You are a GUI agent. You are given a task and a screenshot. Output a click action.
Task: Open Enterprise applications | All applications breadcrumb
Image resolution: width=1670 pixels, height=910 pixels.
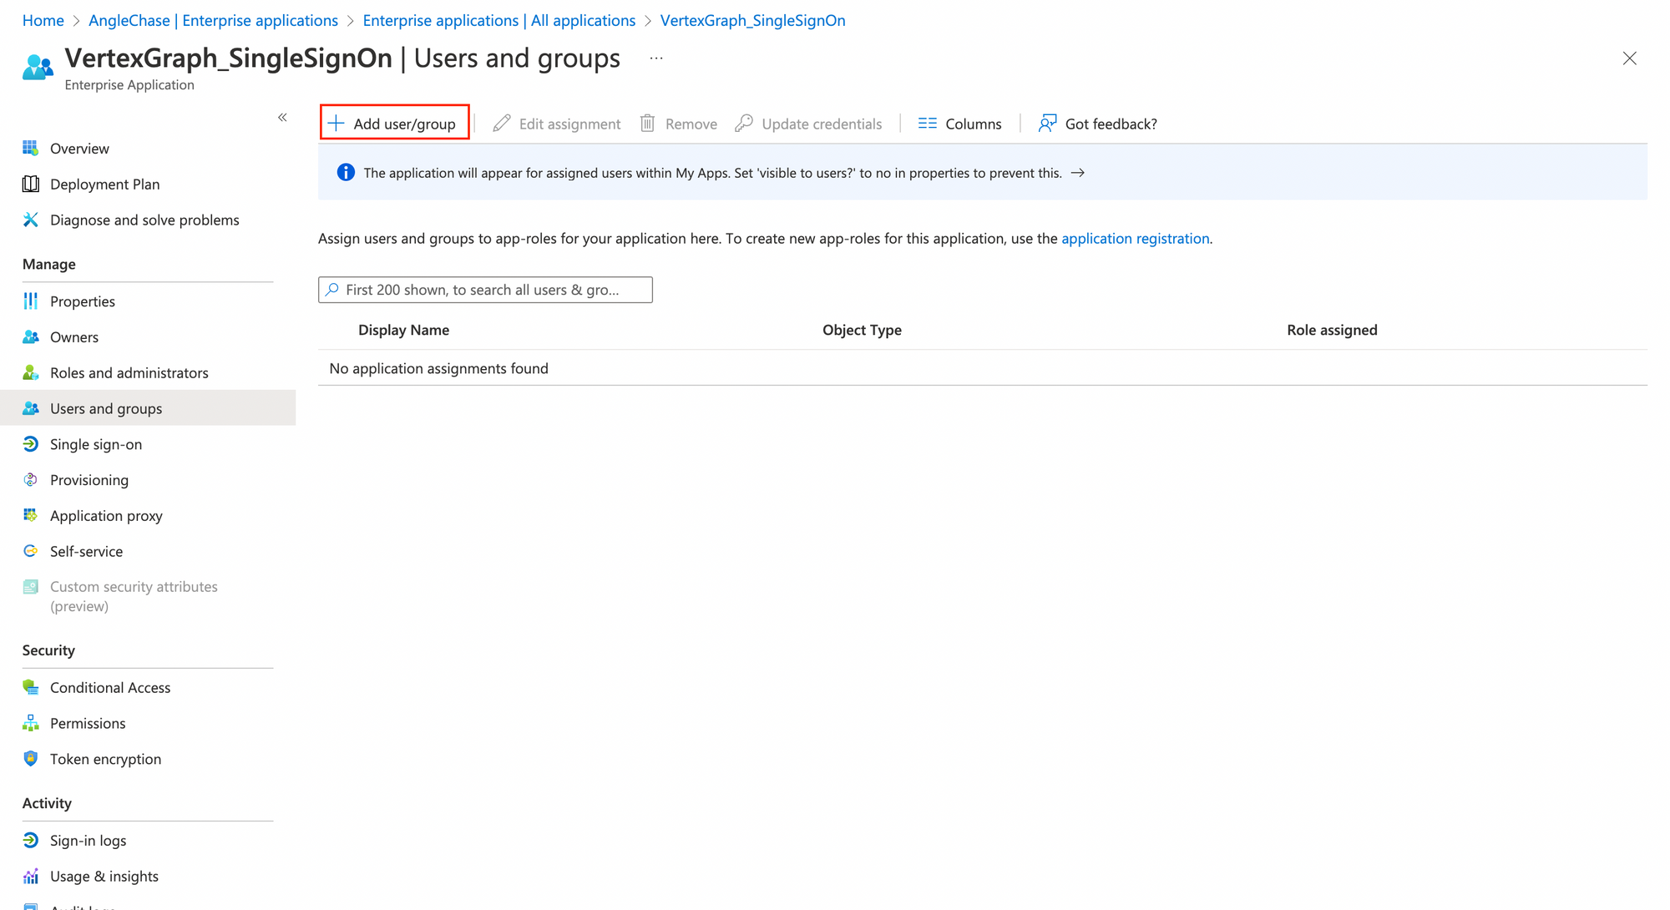(498, 20)
